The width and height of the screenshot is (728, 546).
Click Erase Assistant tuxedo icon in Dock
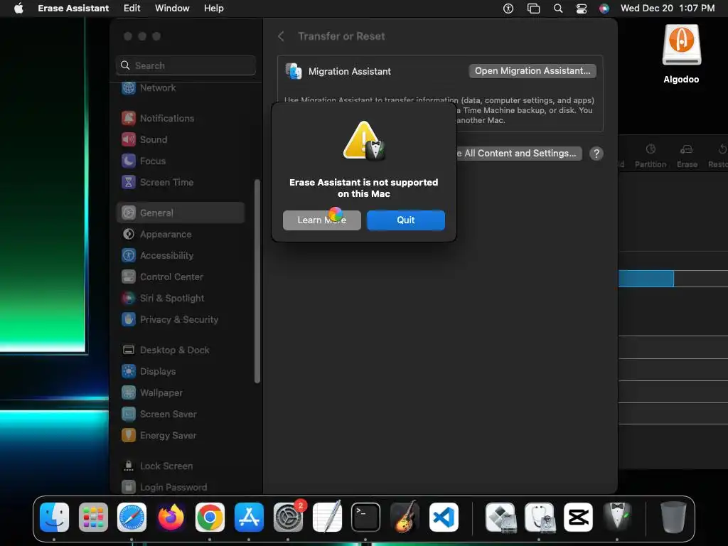tap(617, 517)
